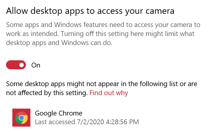Turn off desktop apps camera access toggle
Screen dimensions: 215x132
(16, 65)
